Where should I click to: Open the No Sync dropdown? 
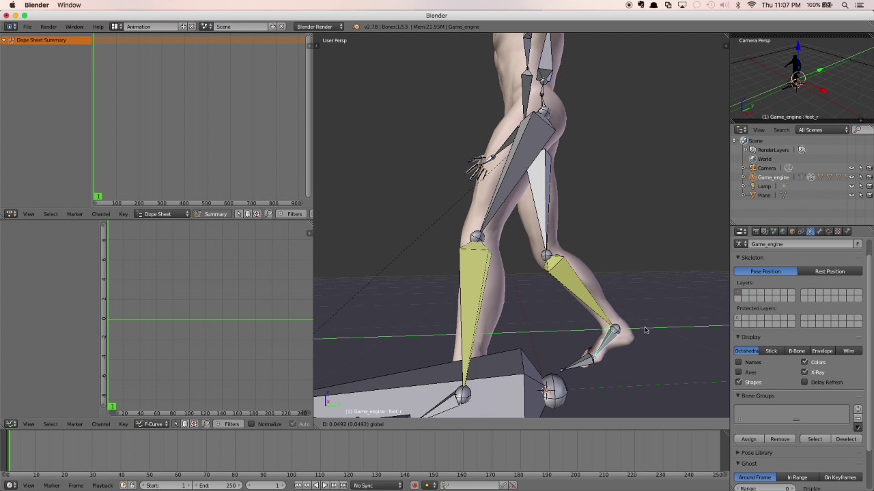(376, 486)
